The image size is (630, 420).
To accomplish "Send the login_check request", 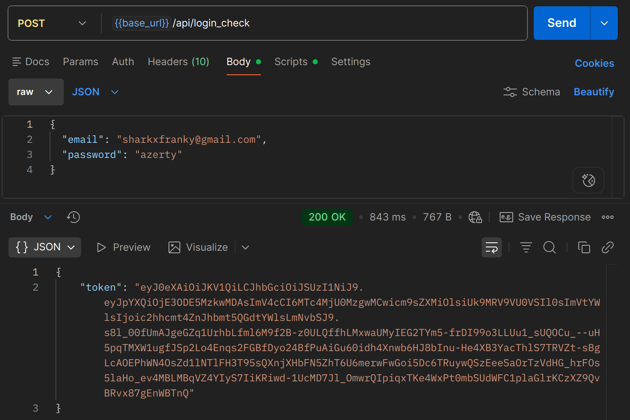I will (562, 23).
